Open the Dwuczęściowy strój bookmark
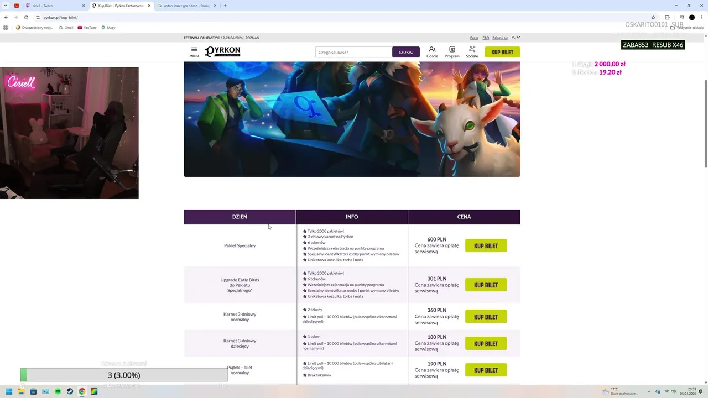The image size is (708, 398). click(34, 27)
